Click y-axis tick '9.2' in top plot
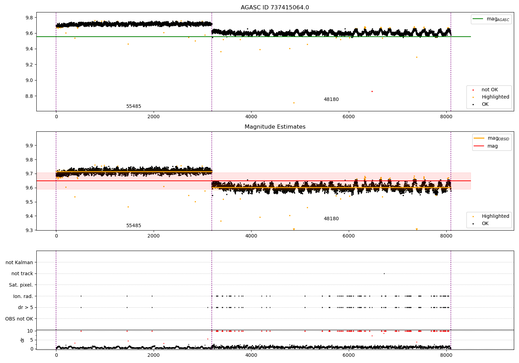This screenshot has height=363, width=519. [x=29, y=65]
